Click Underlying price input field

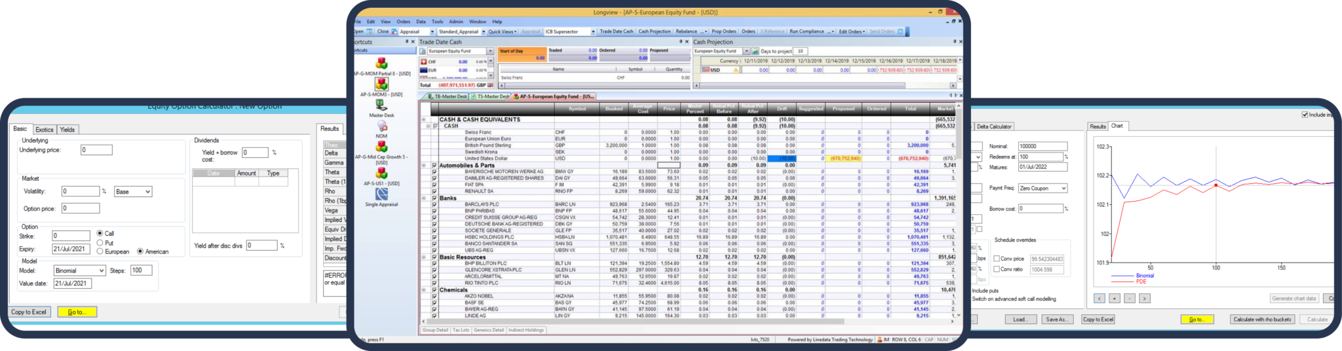point(96,150)
